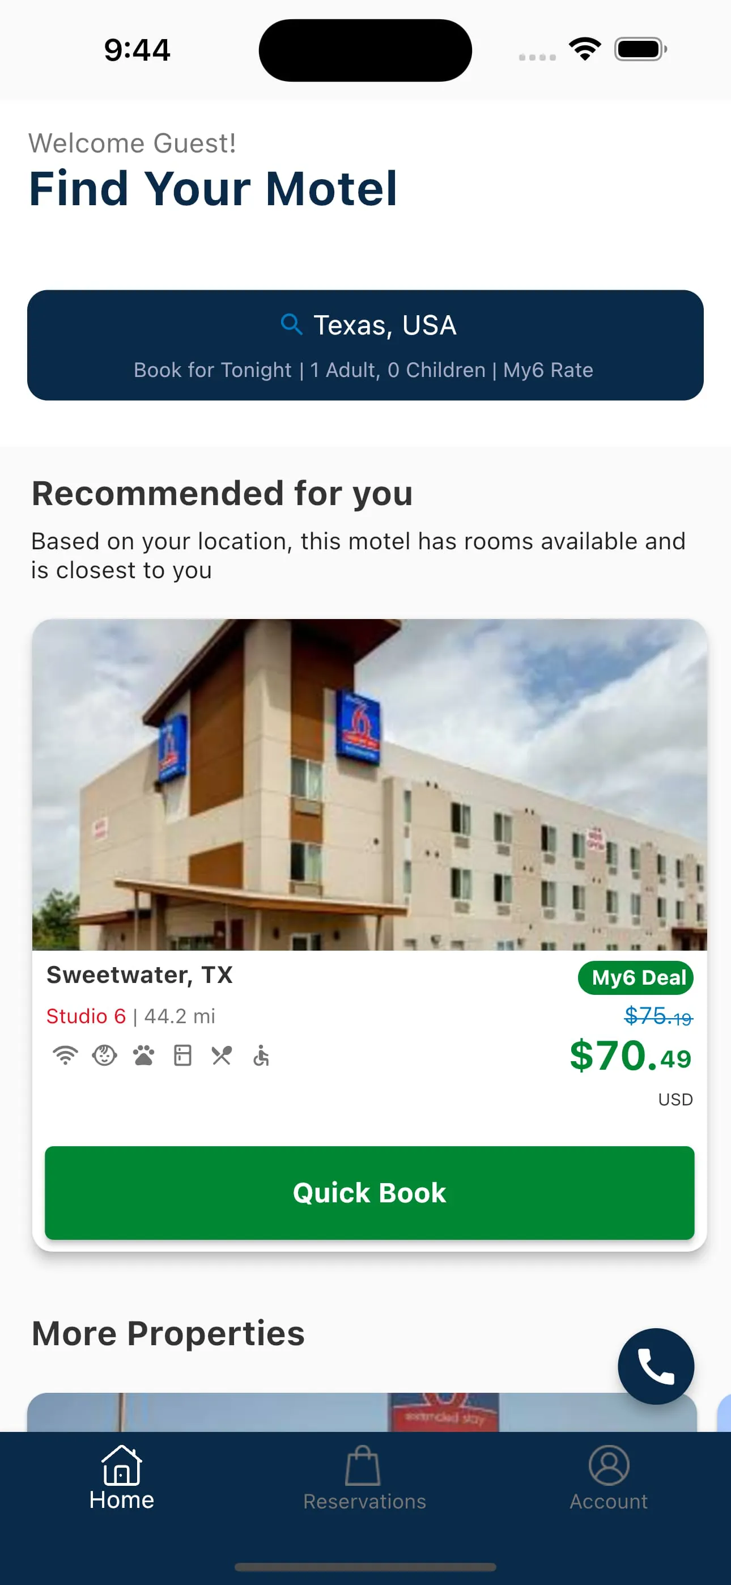Viewport: 731px width, 1585px height.
Task: Tap the wheelchair accessibility icon
Action: pos(261,1055)
